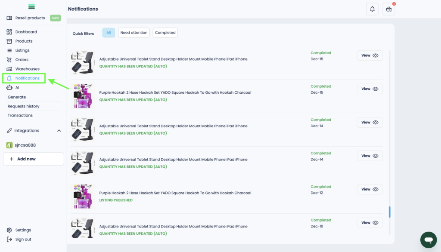The height and width of the screenshot is (252, 441).
Task: Select the All quick filter
Action: pos(109,33)
